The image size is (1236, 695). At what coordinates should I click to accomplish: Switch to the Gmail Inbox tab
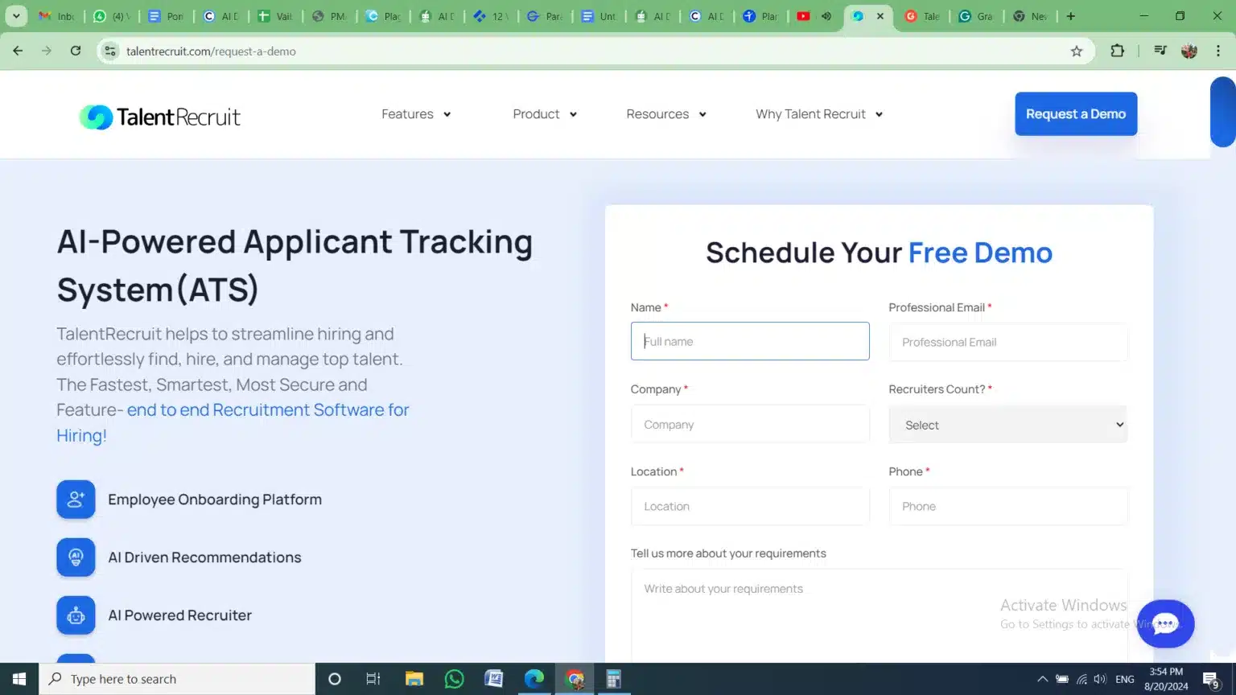pyautogui.click(x=57, y=16)
